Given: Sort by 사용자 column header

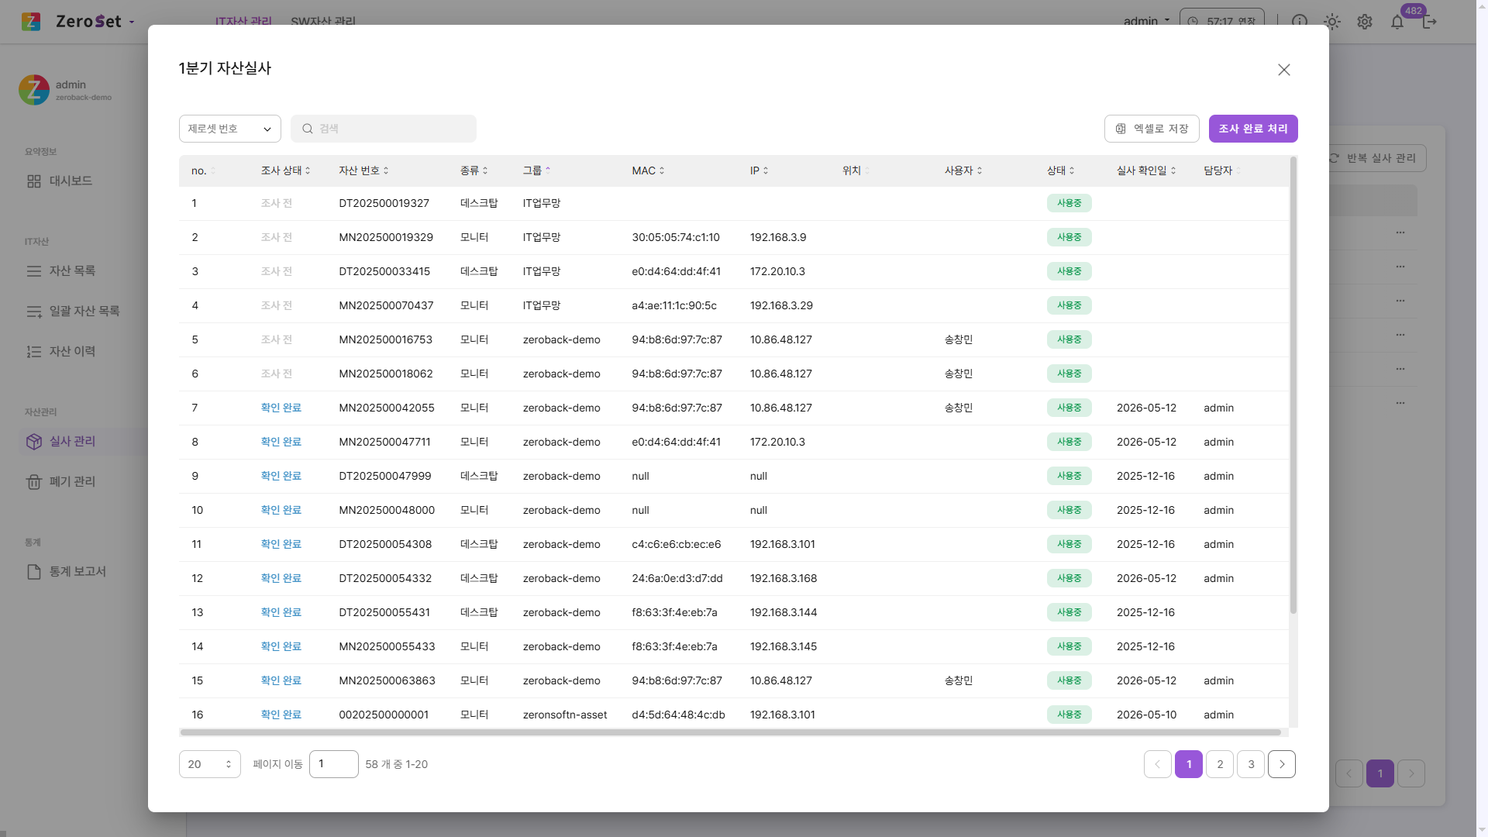Looking at the screenshot, I should pos(963,170).
